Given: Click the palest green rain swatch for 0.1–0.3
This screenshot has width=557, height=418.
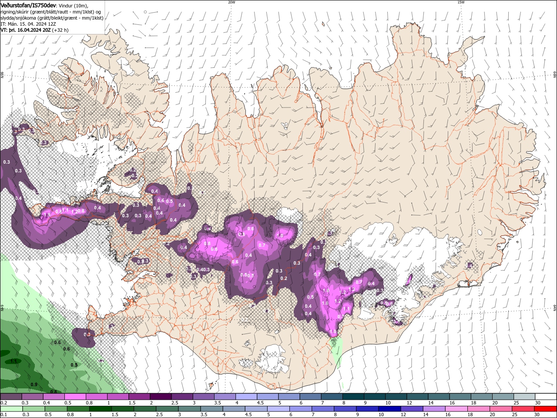Looking at the screenshot, I should (11, 409).
